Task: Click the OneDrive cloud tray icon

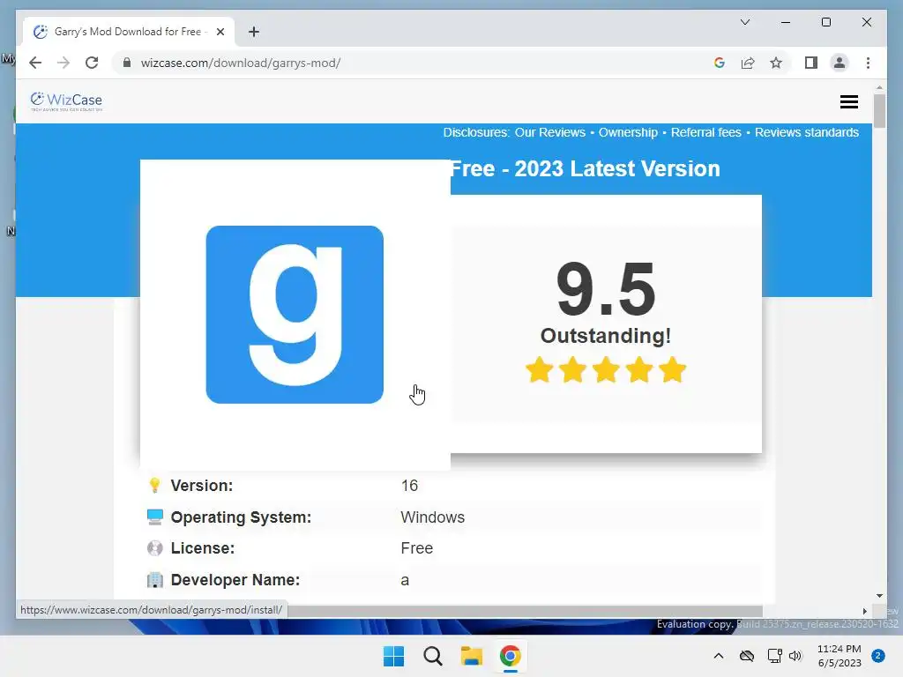Action: coord(747,656)
